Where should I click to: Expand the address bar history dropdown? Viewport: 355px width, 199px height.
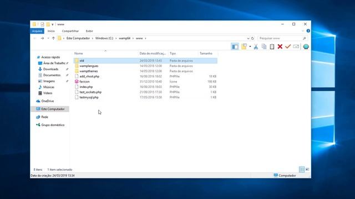pyautogui.click(x=248, y=38)
